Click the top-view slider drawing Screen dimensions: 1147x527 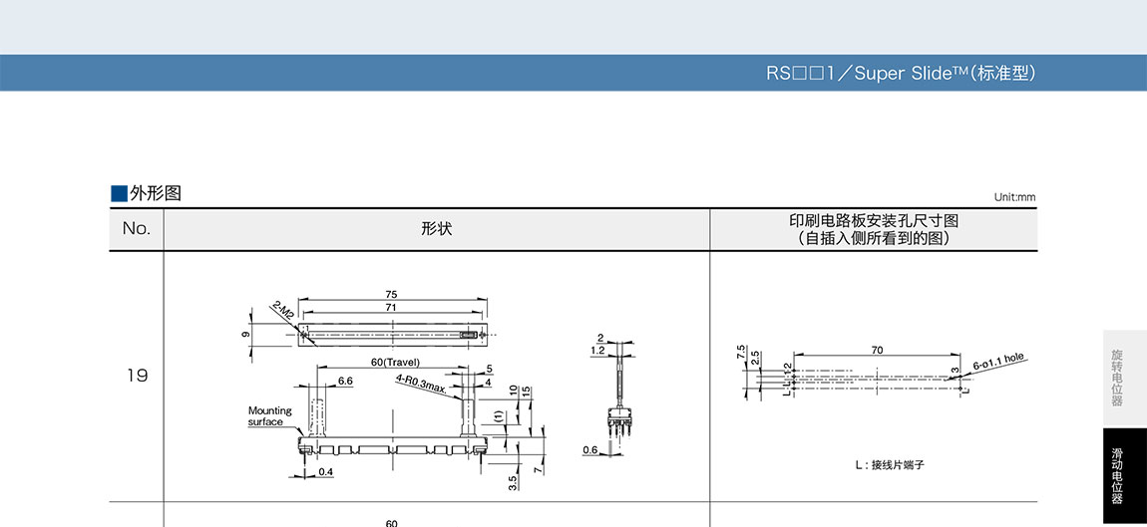pyautogui.click(x=392, y=337)
